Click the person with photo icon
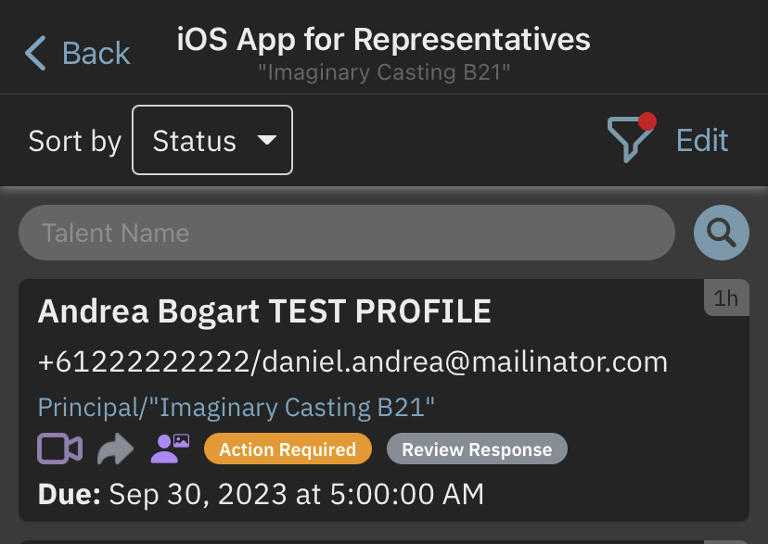 (170, 449)
